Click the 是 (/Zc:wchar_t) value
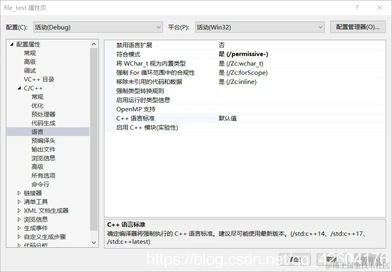The height and width of the screenshot is (272, 392). (241, 63)
